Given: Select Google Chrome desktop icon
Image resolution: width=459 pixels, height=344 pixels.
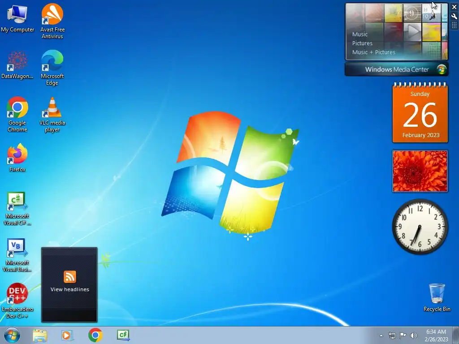Looking at the screenshot, I should 17,114.
